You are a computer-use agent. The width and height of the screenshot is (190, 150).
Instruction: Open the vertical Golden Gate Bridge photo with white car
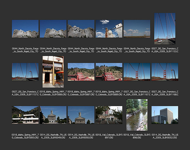point(165,29)
